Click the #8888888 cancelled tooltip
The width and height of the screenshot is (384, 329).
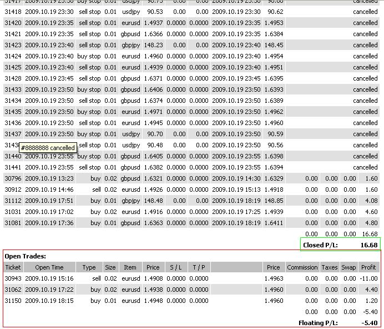coord(48,148)
